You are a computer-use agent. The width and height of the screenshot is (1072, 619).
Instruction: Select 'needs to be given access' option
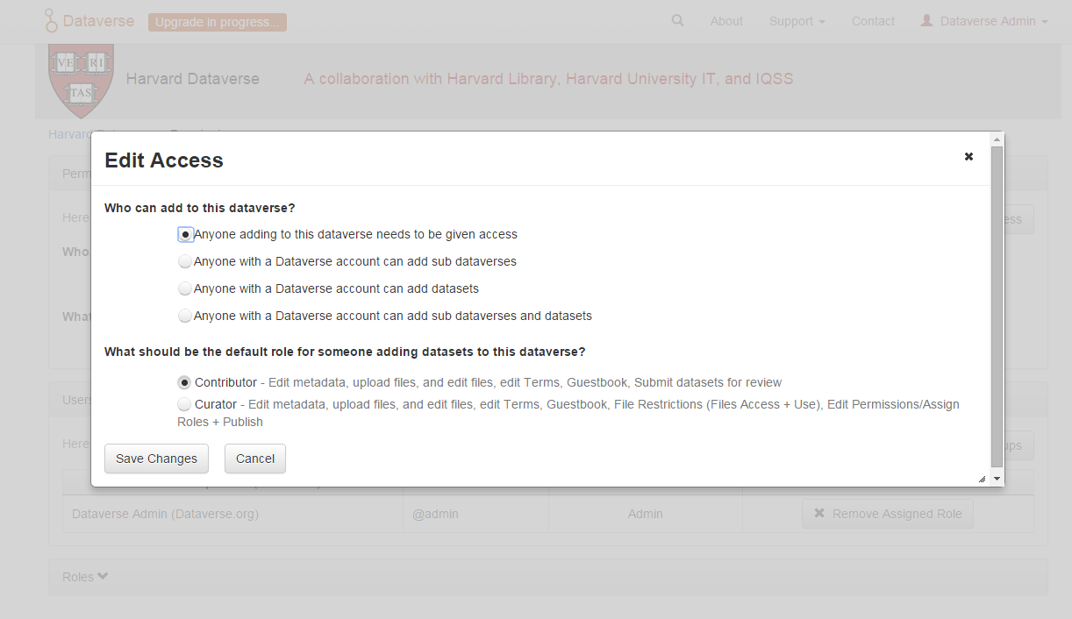(x=185, y=235)
